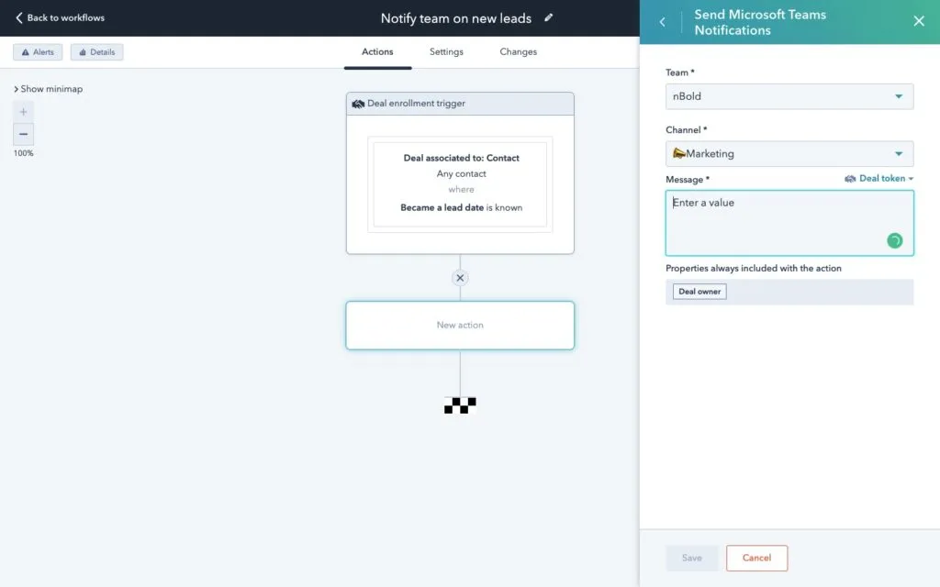Click the green circular icon in message box
The width and height of the screenshot is (940, 587).
pos(894,241)
